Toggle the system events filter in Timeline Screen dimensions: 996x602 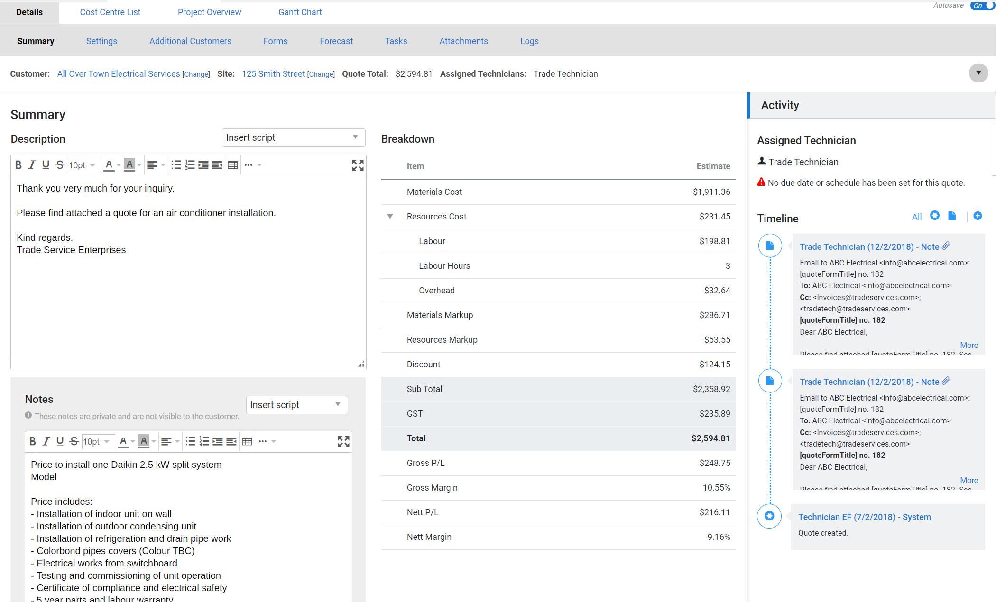[935, 216]
